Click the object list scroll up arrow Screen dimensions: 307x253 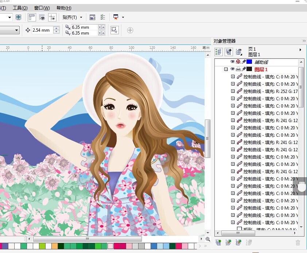point(301,62)
